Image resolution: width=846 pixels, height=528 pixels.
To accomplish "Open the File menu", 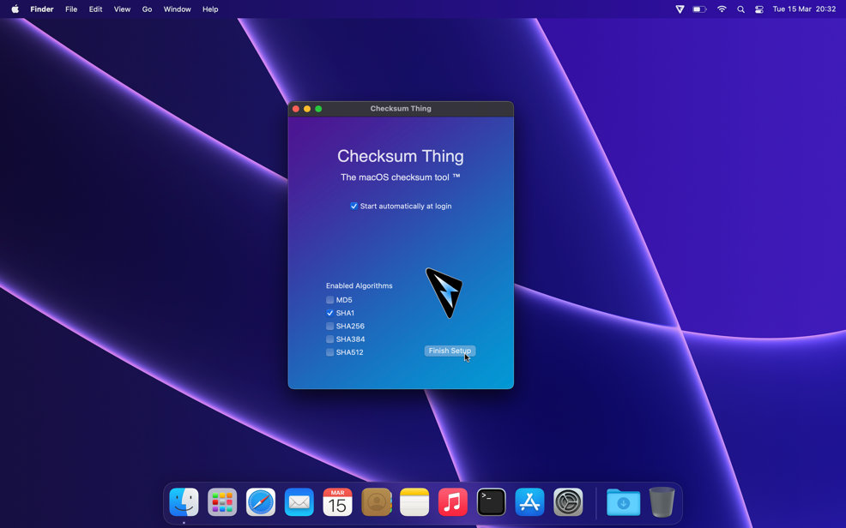I will coord(71,9).
